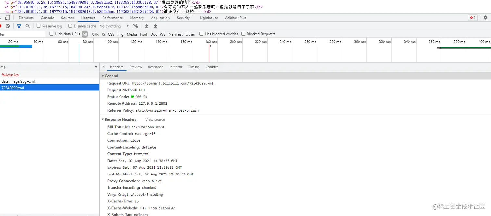
Task: Filter requests by CSS
Action: 111,34
